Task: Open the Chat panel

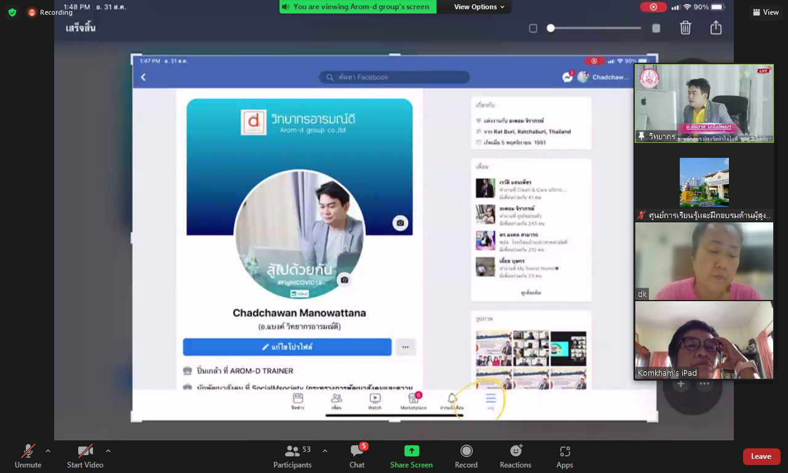Action: [x=357, y=456]
